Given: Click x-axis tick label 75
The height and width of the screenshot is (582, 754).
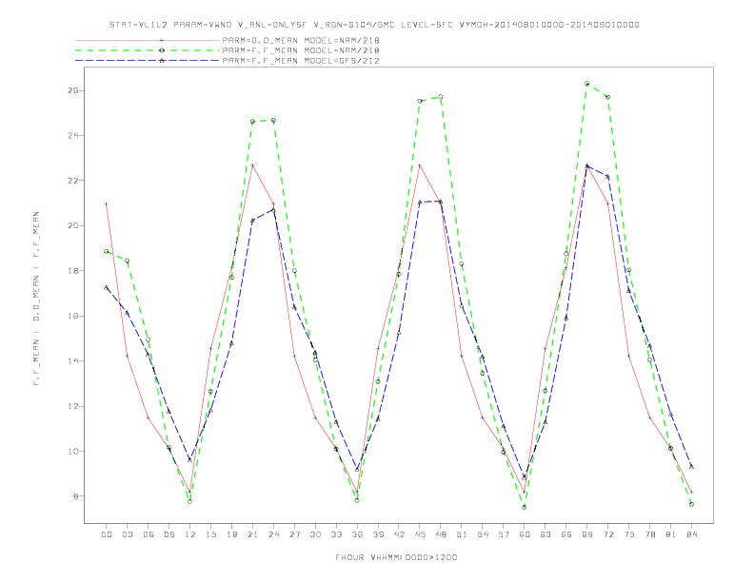Looking at the screenshot, I should click(629, 534).
